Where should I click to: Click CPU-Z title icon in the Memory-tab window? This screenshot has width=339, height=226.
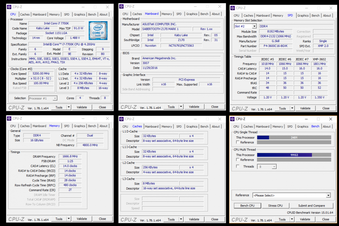point(9,118)
